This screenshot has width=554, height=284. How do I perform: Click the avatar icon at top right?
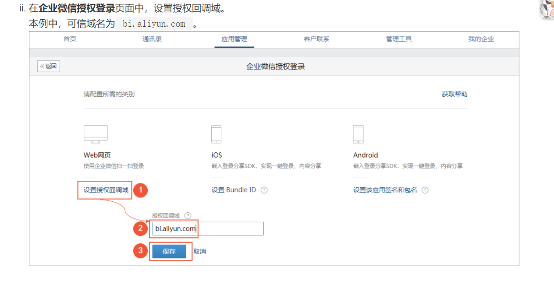point(547,9)
